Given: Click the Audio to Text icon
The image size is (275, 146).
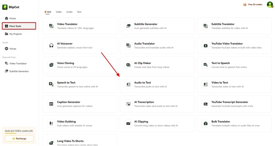Looking at the screenshot, I should pos(128,85).
